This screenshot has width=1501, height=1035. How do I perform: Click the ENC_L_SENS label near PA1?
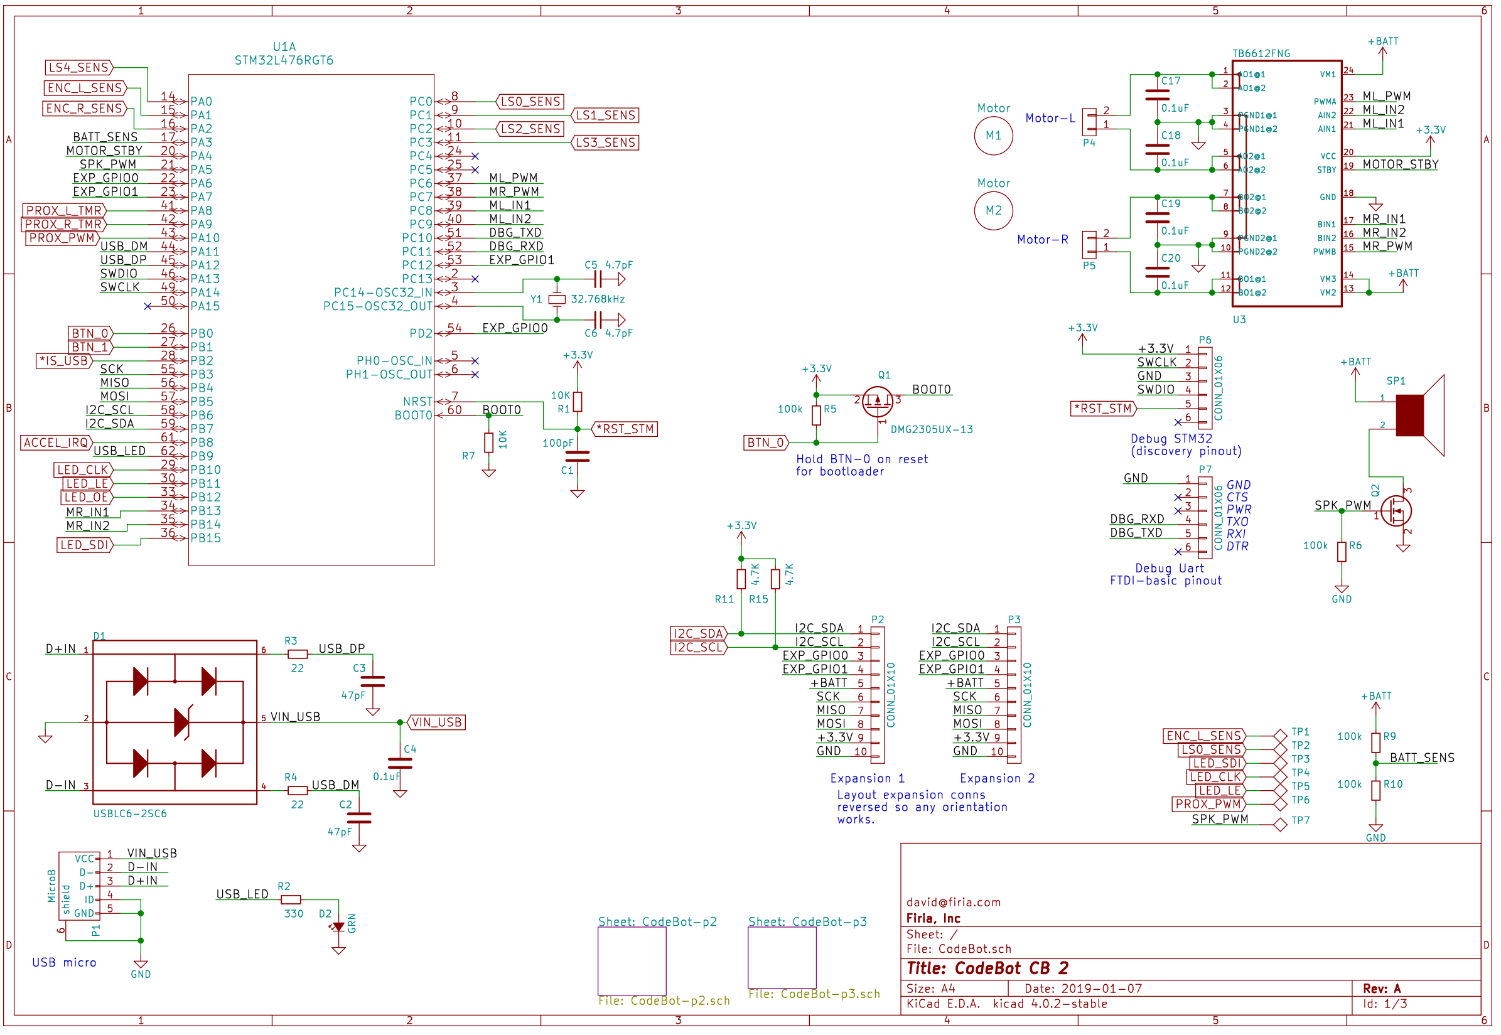[85, 87]
